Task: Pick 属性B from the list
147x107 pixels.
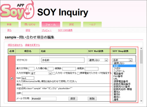Action: (x=124, y=94)
